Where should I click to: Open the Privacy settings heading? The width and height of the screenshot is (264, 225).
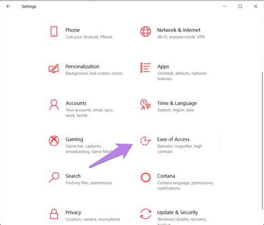73,212
